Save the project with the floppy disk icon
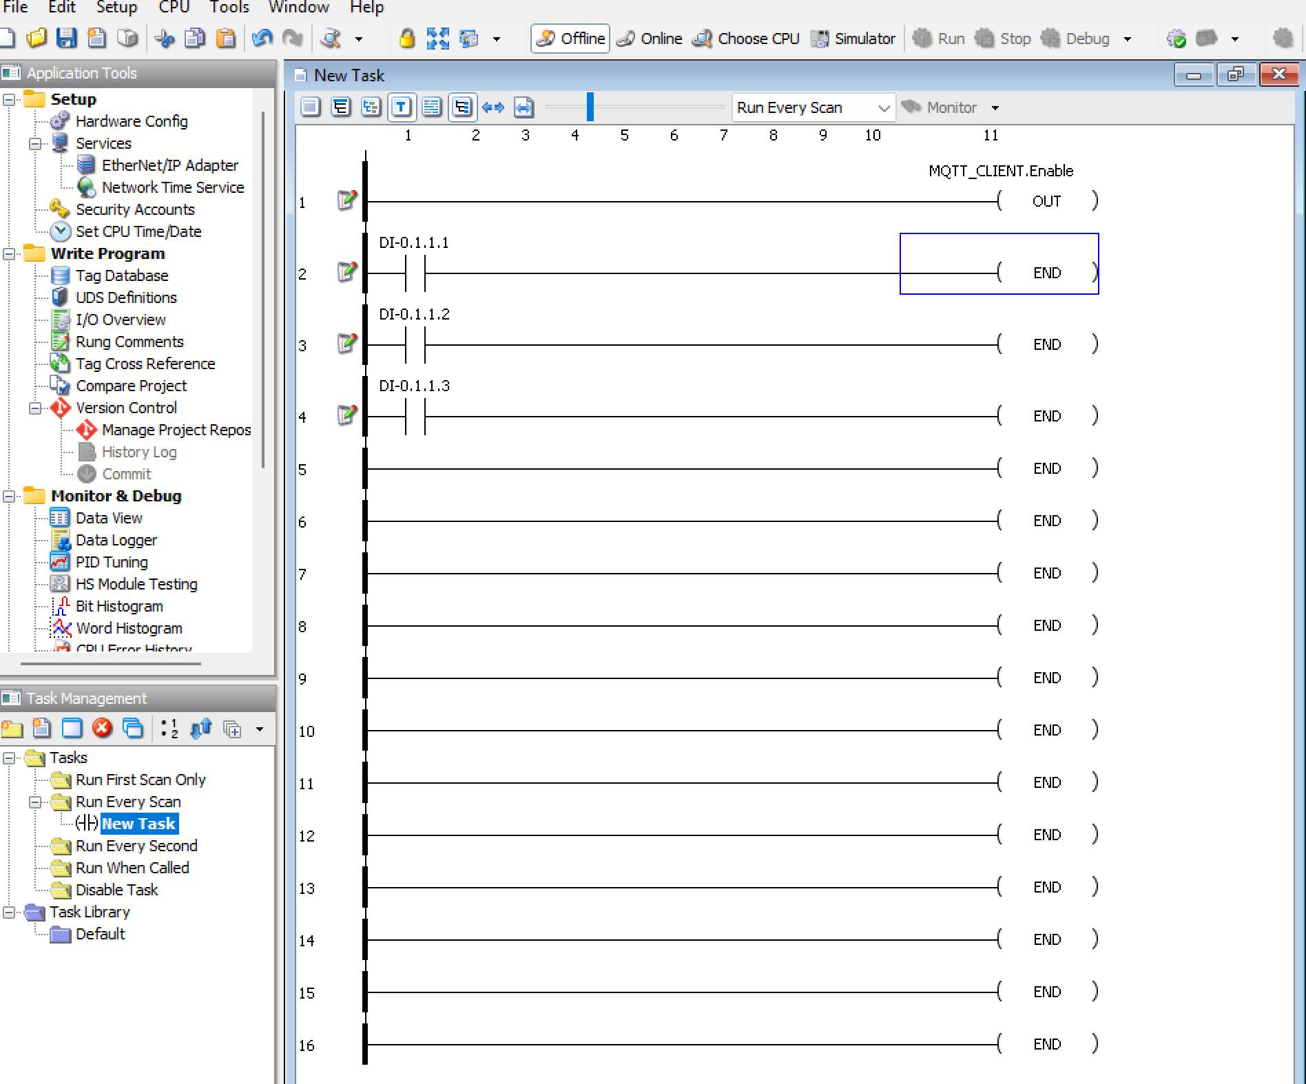This screenshot has width=1306, height=1084. (x=66, y=38)
